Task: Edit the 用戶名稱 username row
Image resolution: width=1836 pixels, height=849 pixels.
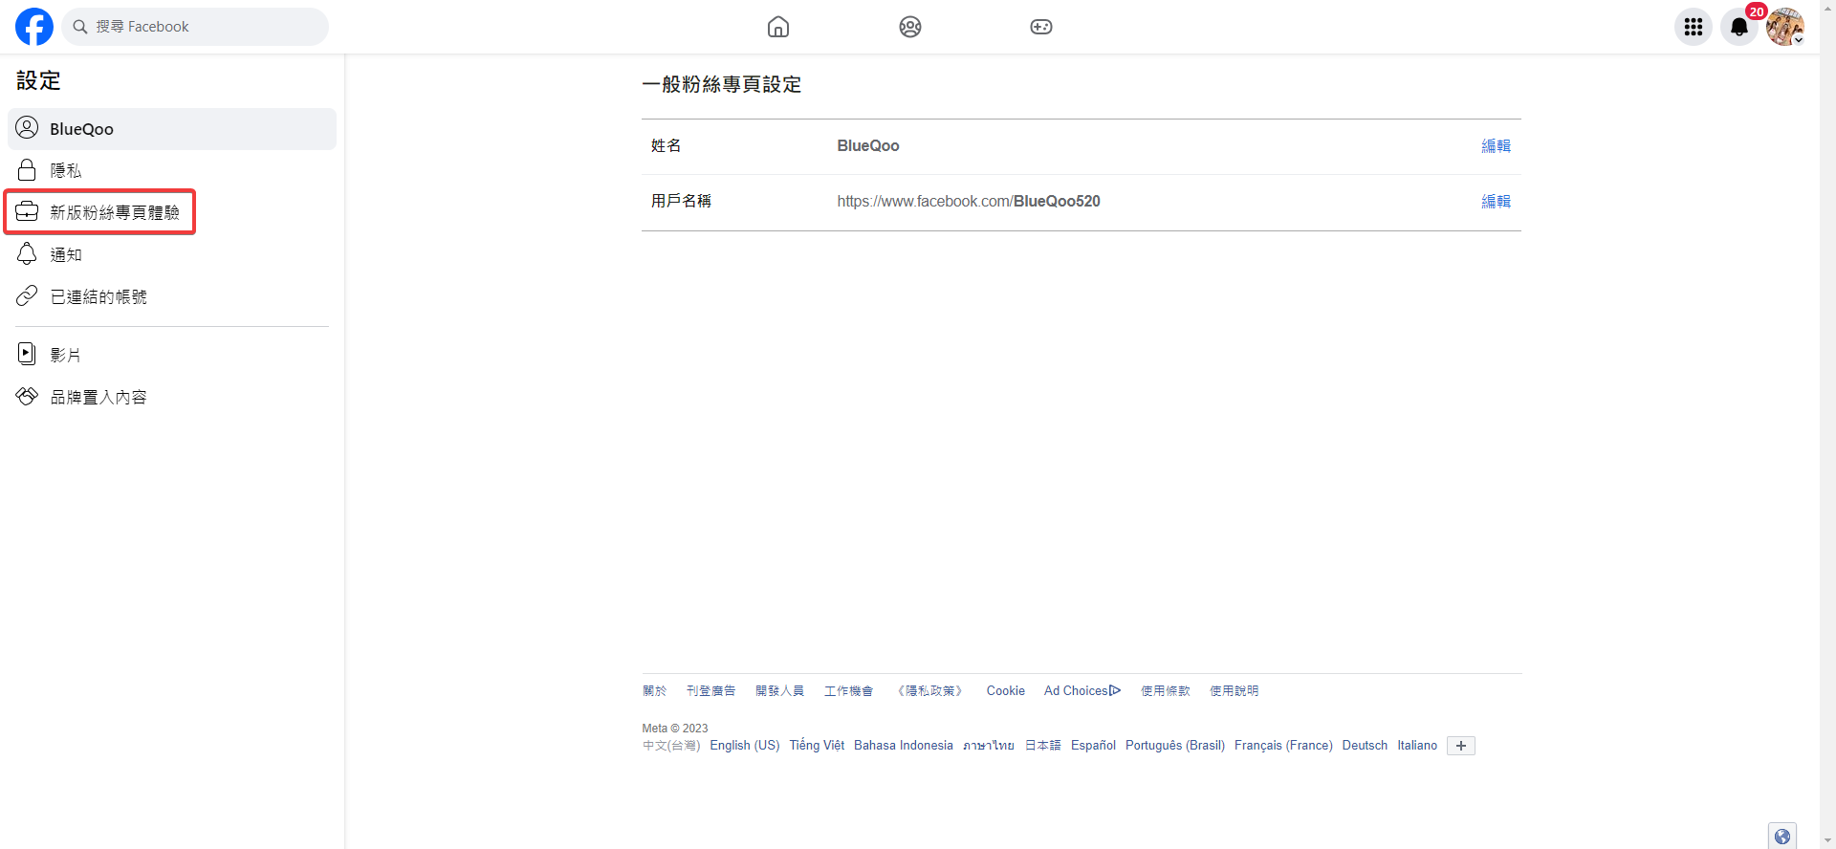Action: [x=1496, y=202]
